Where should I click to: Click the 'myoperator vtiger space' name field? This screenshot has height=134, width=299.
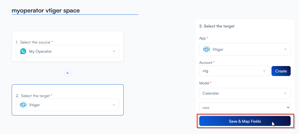75,11
